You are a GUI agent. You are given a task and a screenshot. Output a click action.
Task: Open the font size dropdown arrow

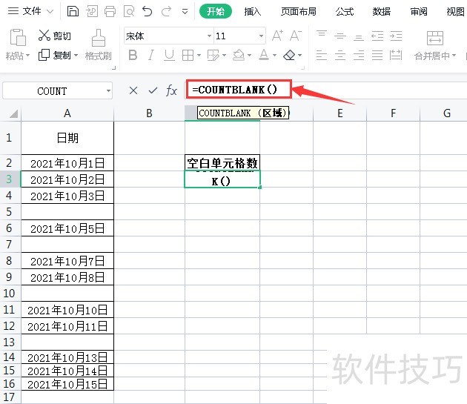click(x=261, y=36)
